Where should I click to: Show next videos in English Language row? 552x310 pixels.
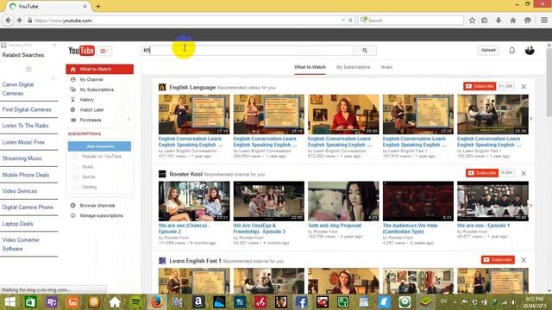pos(531,119)
